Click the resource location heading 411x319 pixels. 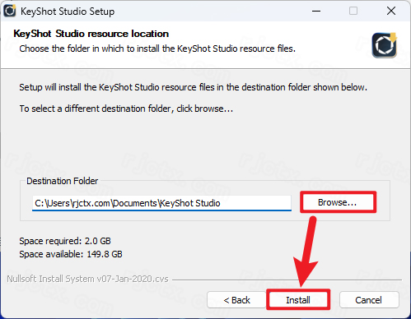(x=91, y=34)
